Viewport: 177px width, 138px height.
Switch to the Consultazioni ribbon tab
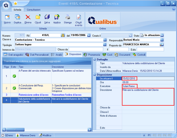[x=34, y=10]
